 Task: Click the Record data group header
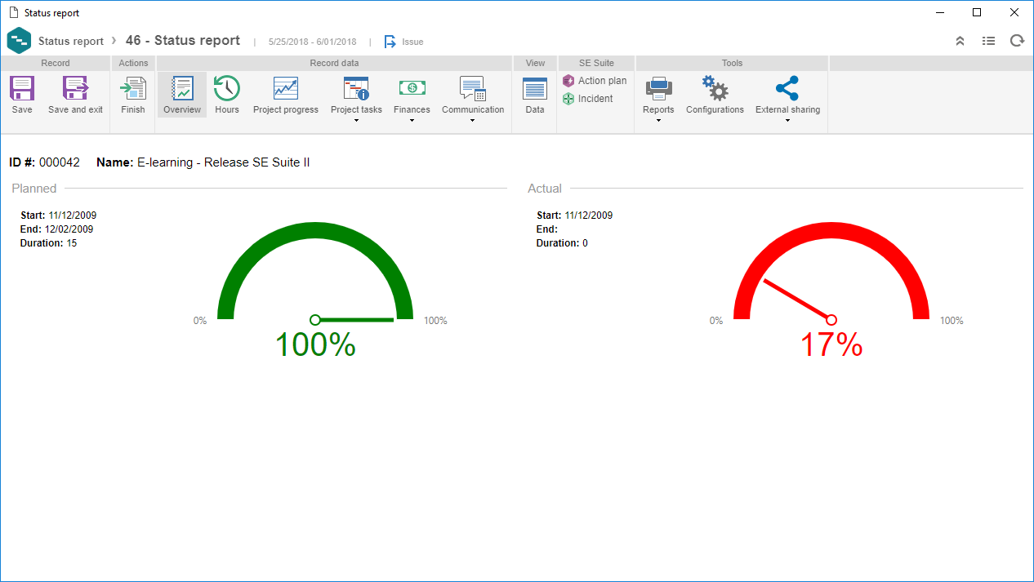pyautogui.click(x=334, y=63)
